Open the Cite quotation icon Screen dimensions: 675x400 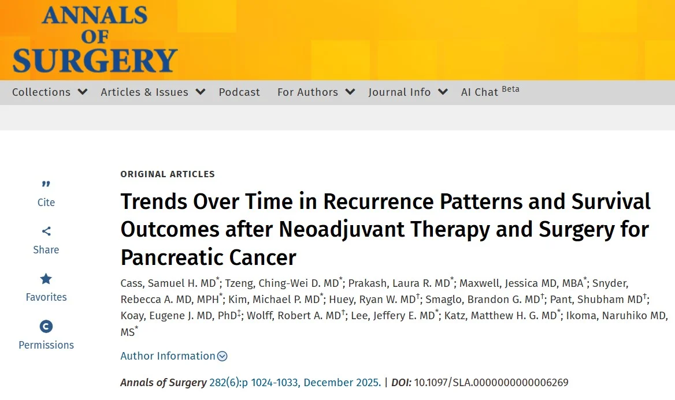point(46,185)
